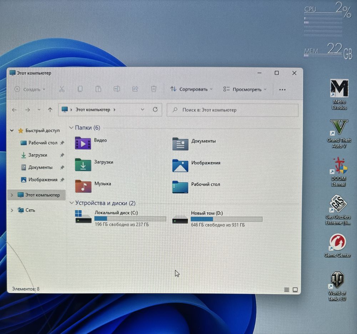357x334 pixels.
Task: Open address bar history dropdown chevron
Action: pos(142,110)
